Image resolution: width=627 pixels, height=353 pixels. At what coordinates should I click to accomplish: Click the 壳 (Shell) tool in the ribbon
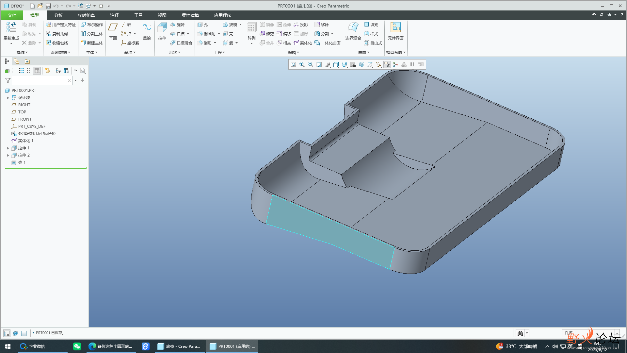click(228, 34)
